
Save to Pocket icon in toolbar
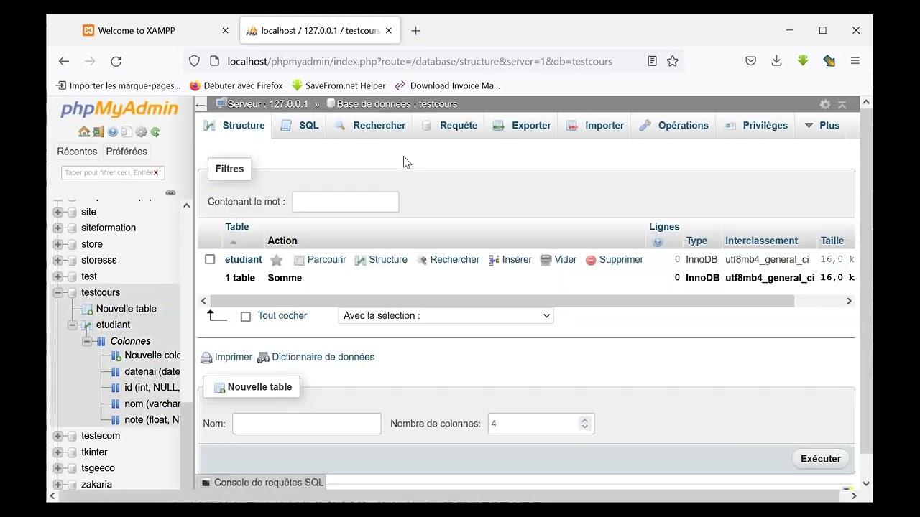(750, 61)
